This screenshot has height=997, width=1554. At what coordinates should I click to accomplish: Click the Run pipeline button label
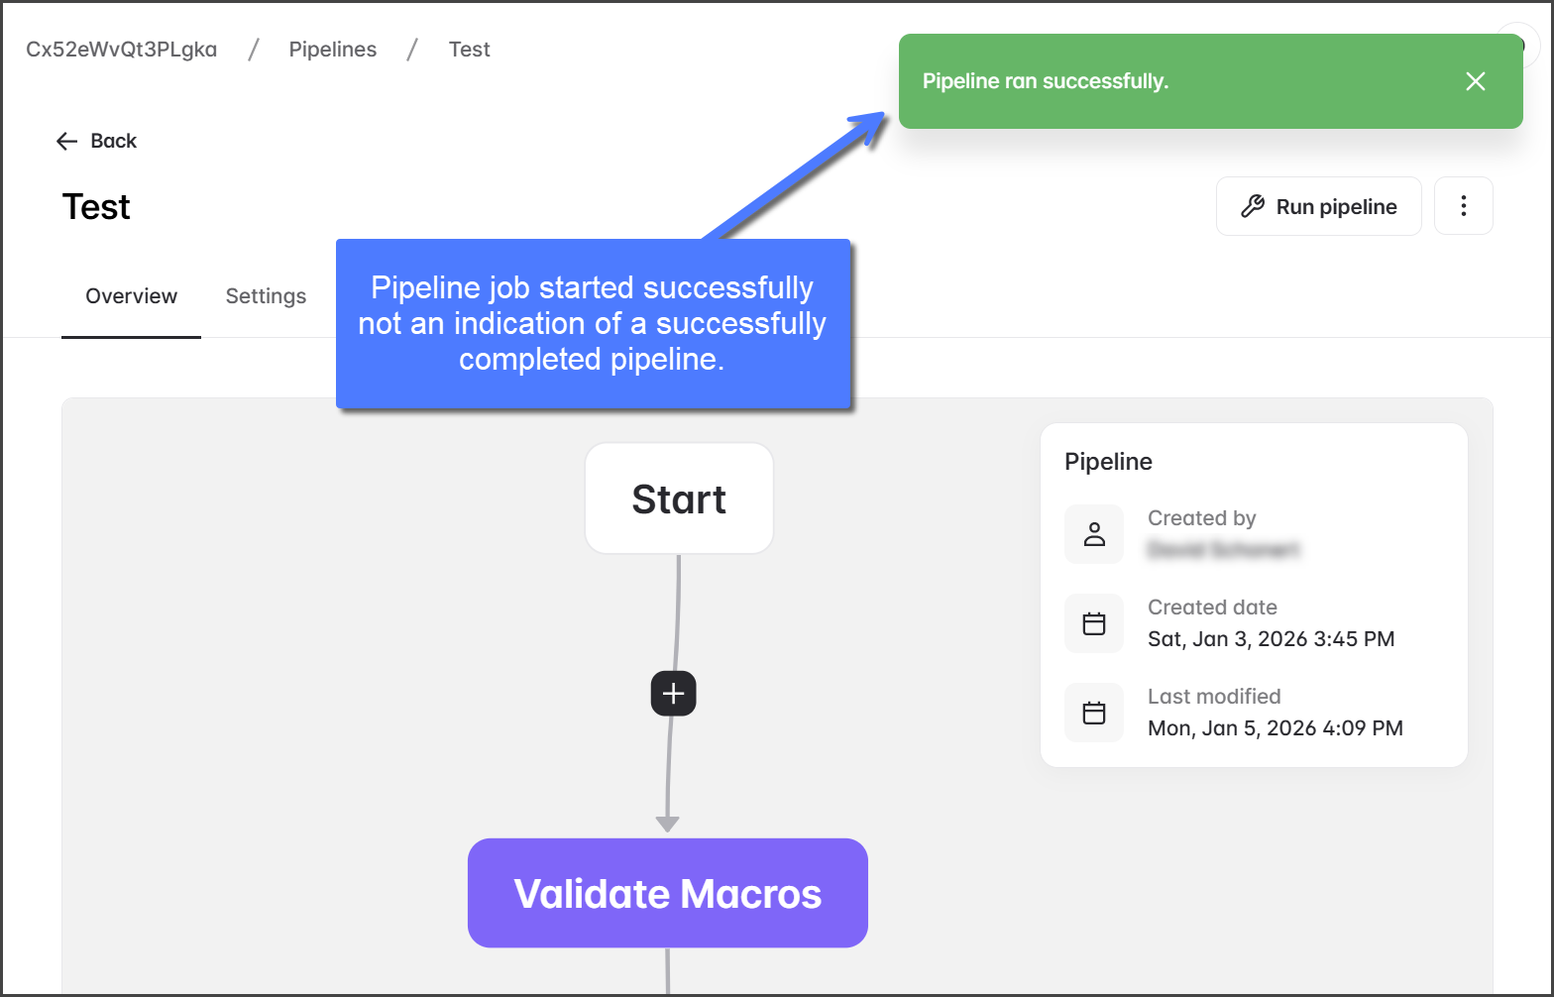(1336, 206)
